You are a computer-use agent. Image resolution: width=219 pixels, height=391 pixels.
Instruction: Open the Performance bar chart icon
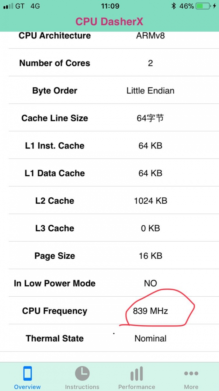click(x=137, y=374)
